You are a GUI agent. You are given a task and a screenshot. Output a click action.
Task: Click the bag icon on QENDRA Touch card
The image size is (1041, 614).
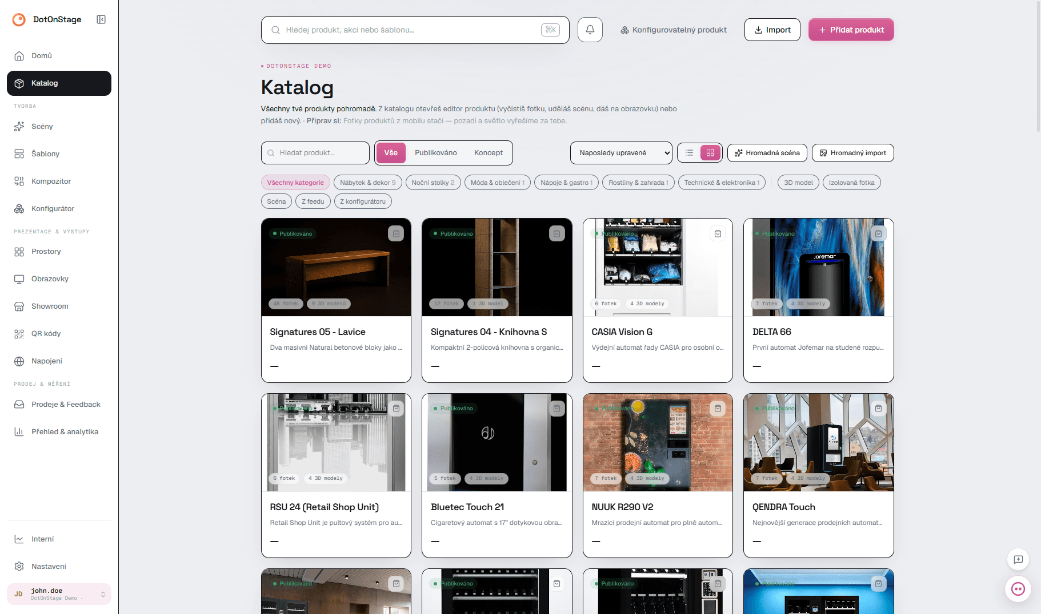pos(879,408)
